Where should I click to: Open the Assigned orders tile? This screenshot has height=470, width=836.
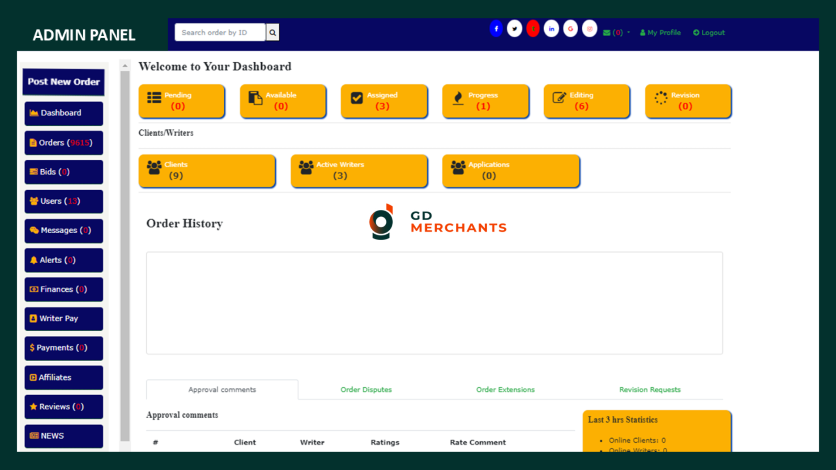(384, 101)
